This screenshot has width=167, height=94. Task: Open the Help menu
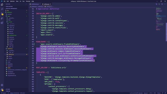tap(33, 1)
